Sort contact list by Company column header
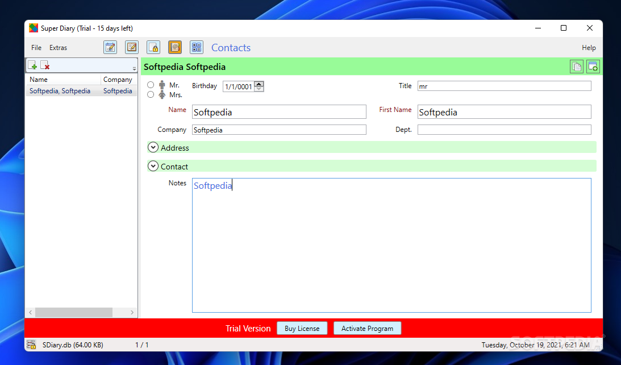The image size is (621, 365). (x=118, y=79)
